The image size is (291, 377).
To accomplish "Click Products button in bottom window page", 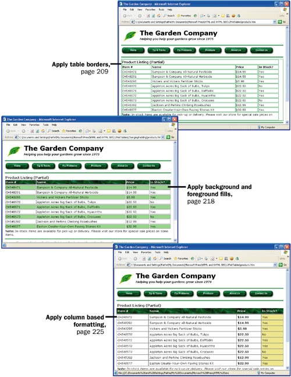I will tap(208, 294).
